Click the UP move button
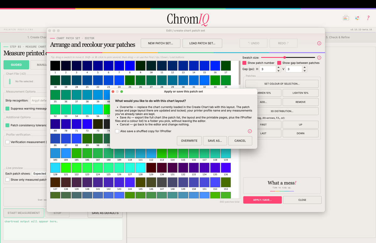 [300, 125]
